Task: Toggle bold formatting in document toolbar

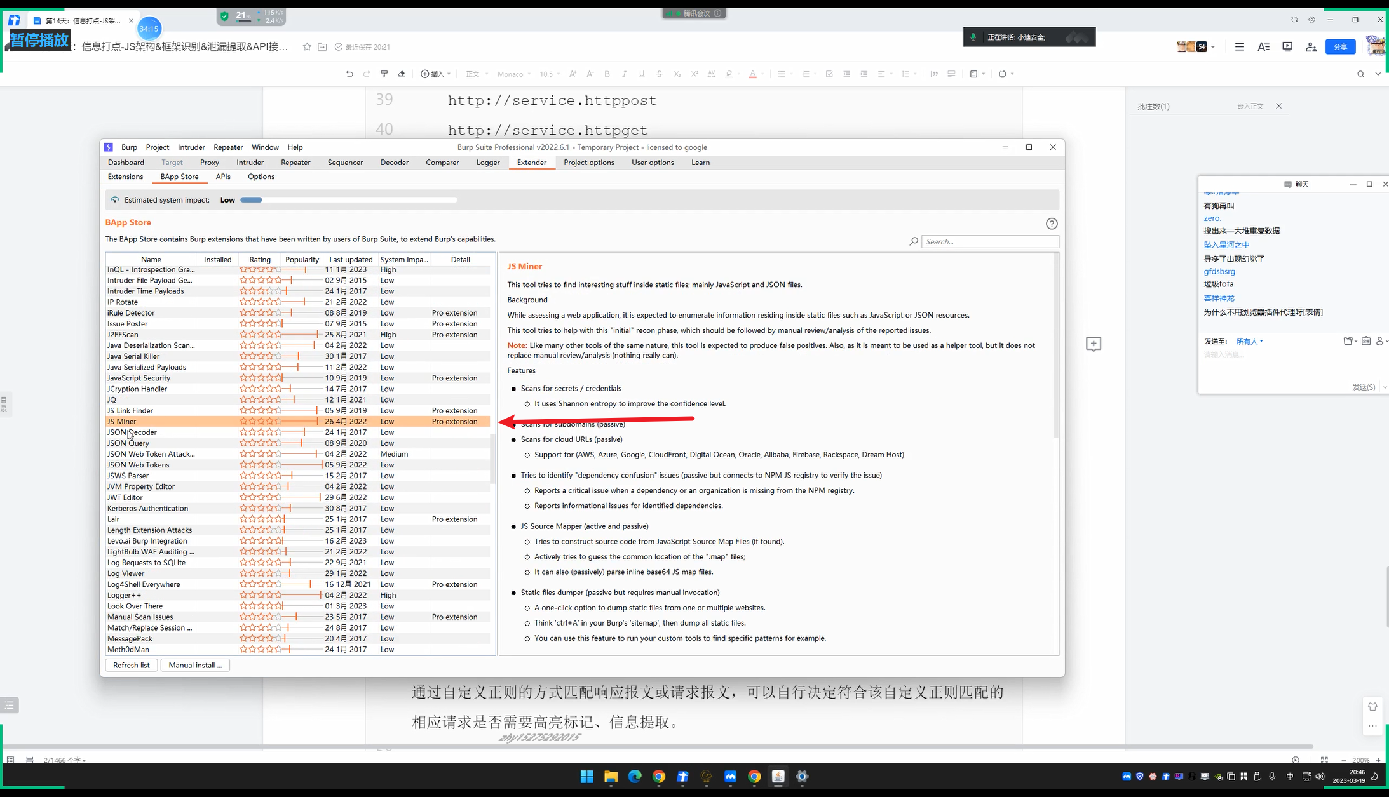Action: (607, 74)
